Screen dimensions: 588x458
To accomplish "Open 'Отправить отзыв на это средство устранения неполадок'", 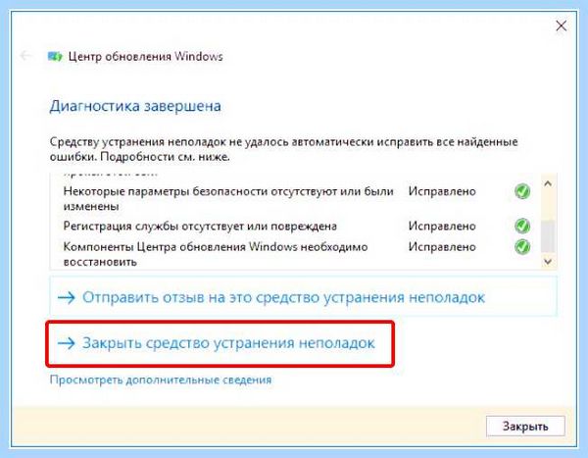I will (x=303, y=298).
